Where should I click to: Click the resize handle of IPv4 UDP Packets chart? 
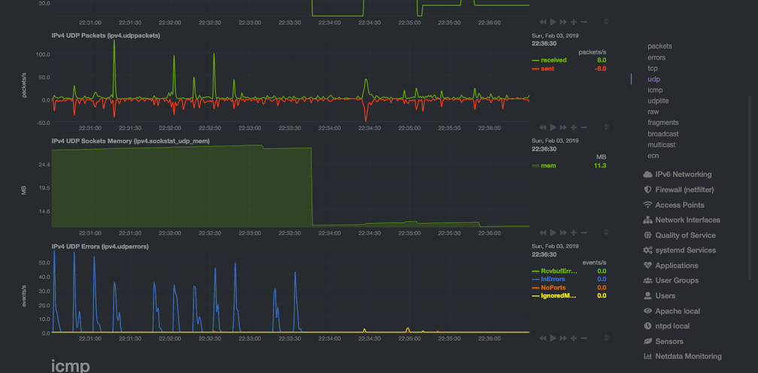point(606,128)
